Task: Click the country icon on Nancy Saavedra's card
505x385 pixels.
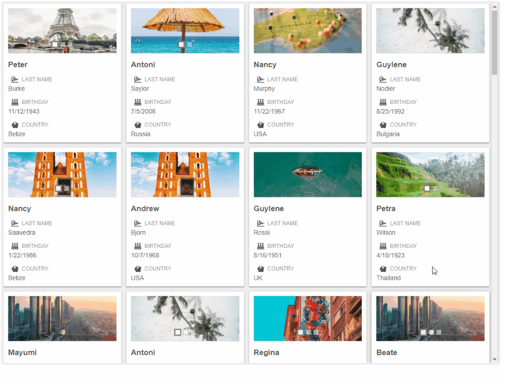Action: tap(15, 269)
